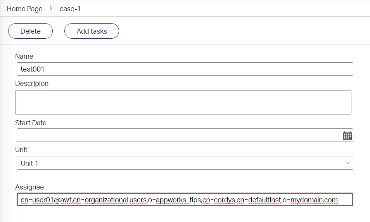Expand the Unit dropdown chevron arrow
This screenshot has height=222, width=370.
pos(347,163)
